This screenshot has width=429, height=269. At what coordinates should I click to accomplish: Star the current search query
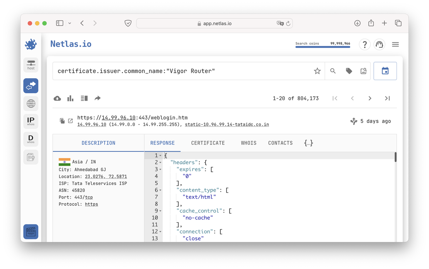(x=317, y=71)
